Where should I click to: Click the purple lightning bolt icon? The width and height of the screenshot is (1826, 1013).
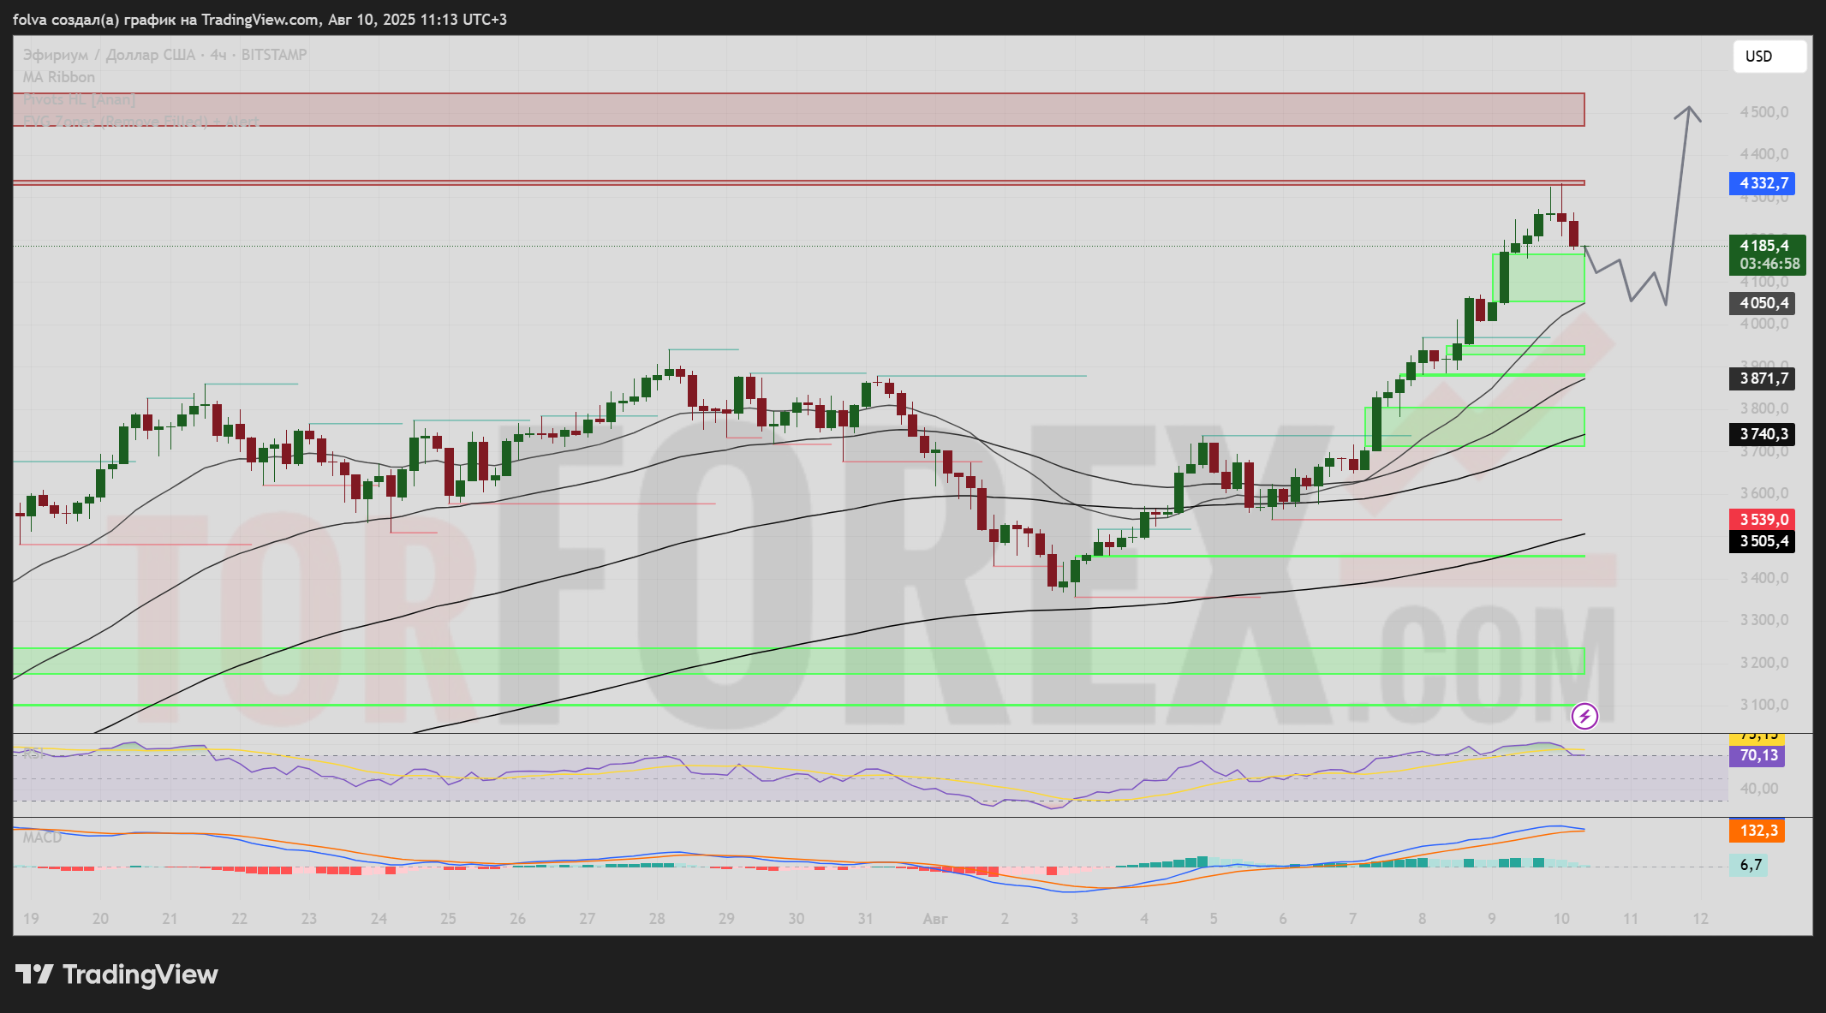[1584, 716]
